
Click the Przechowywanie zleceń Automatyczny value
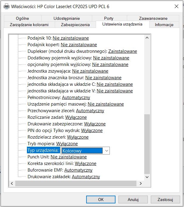click(x=90, y=111)
